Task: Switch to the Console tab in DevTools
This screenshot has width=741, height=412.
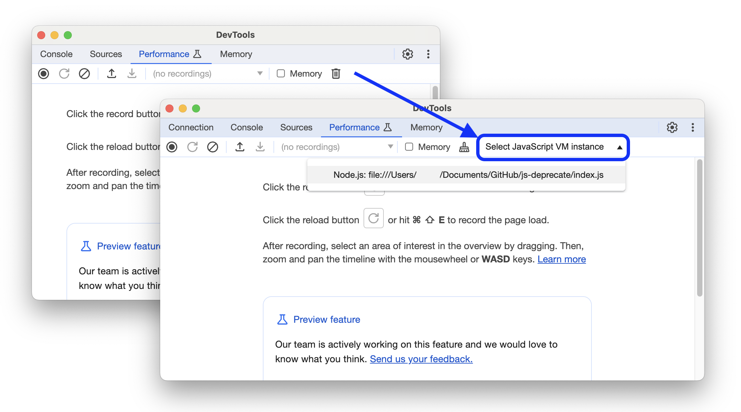Action: [246, 127]
